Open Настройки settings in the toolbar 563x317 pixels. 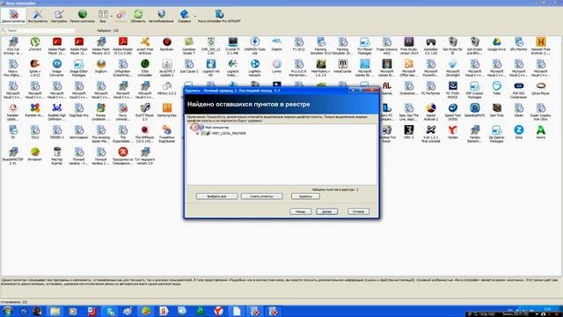tap(59, 16)
